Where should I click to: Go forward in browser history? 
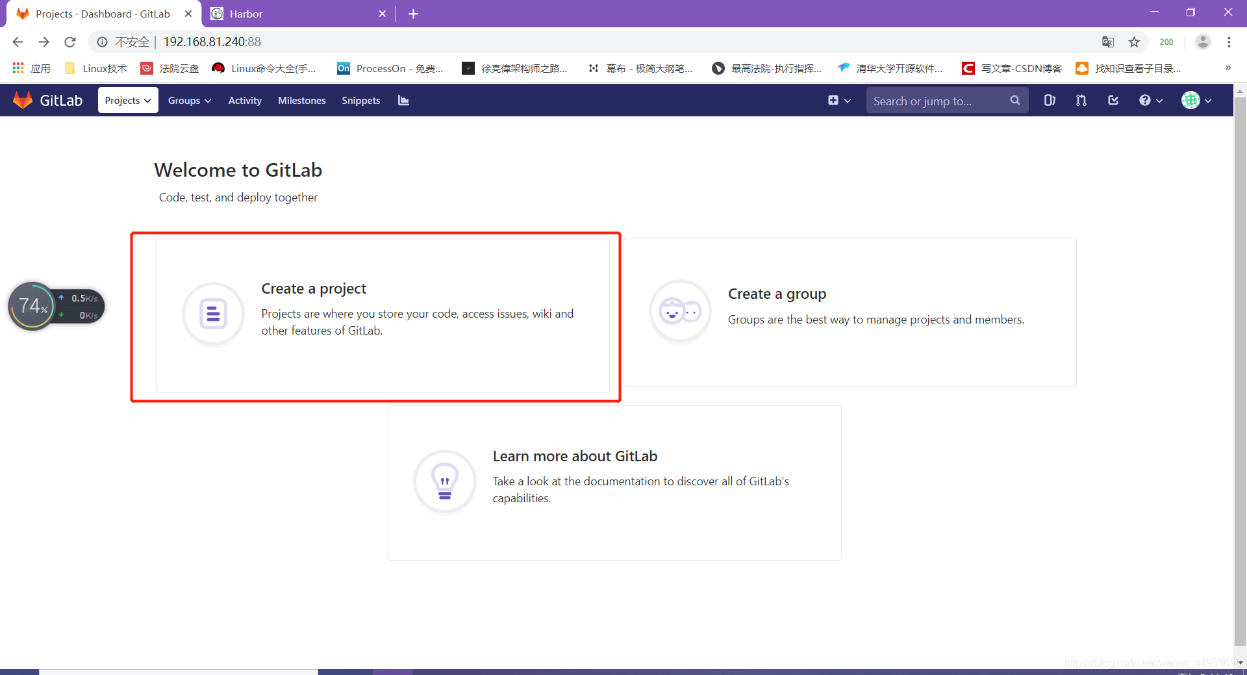44,42
